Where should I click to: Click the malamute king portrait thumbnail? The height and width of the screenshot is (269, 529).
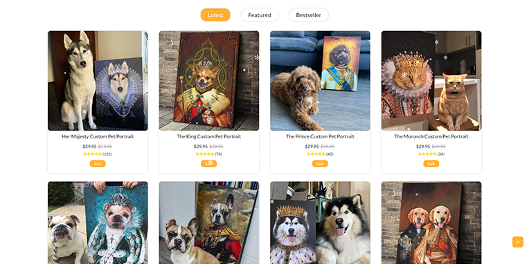(x=320, y=223)
